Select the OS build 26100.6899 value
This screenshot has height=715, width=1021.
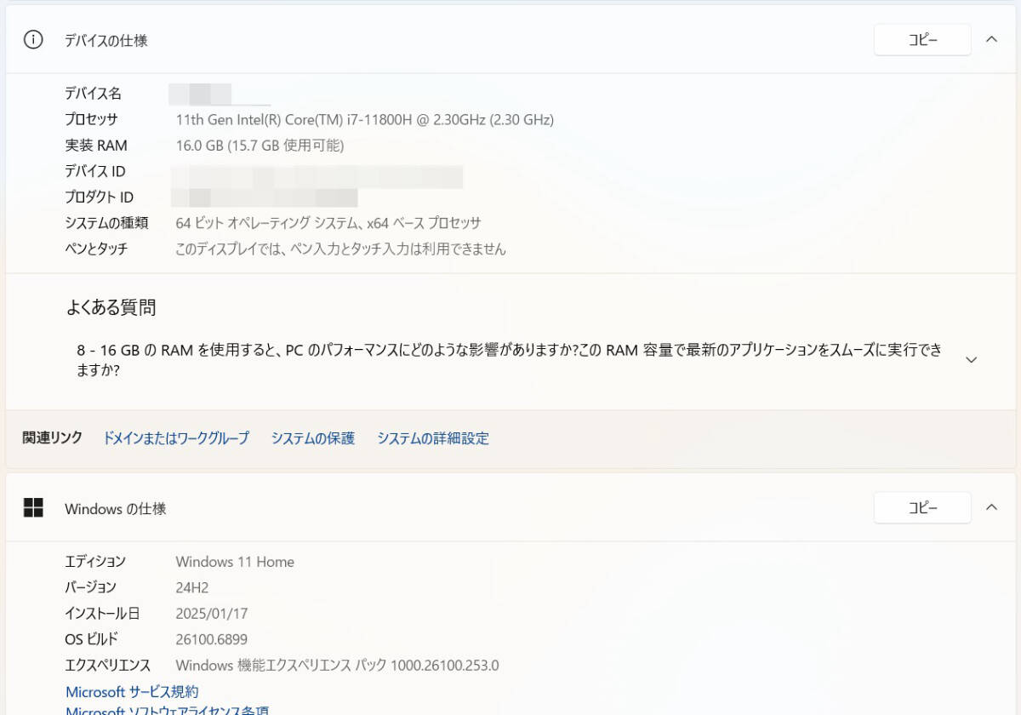click(212, 639)
